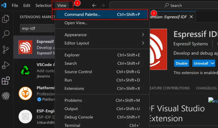Open the Uninstall dropdown arrow
This screenshot has height=128, width=218.
point(212,63)
